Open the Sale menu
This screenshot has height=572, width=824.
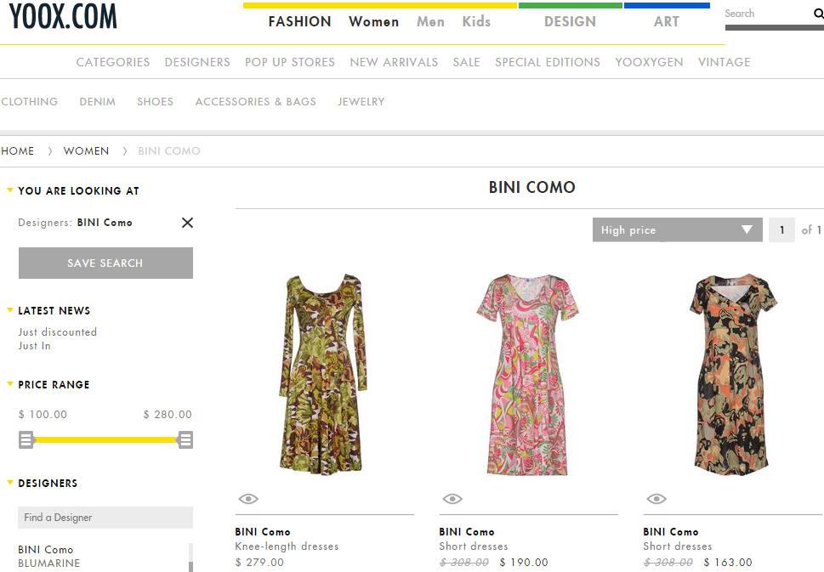(467, 62)
